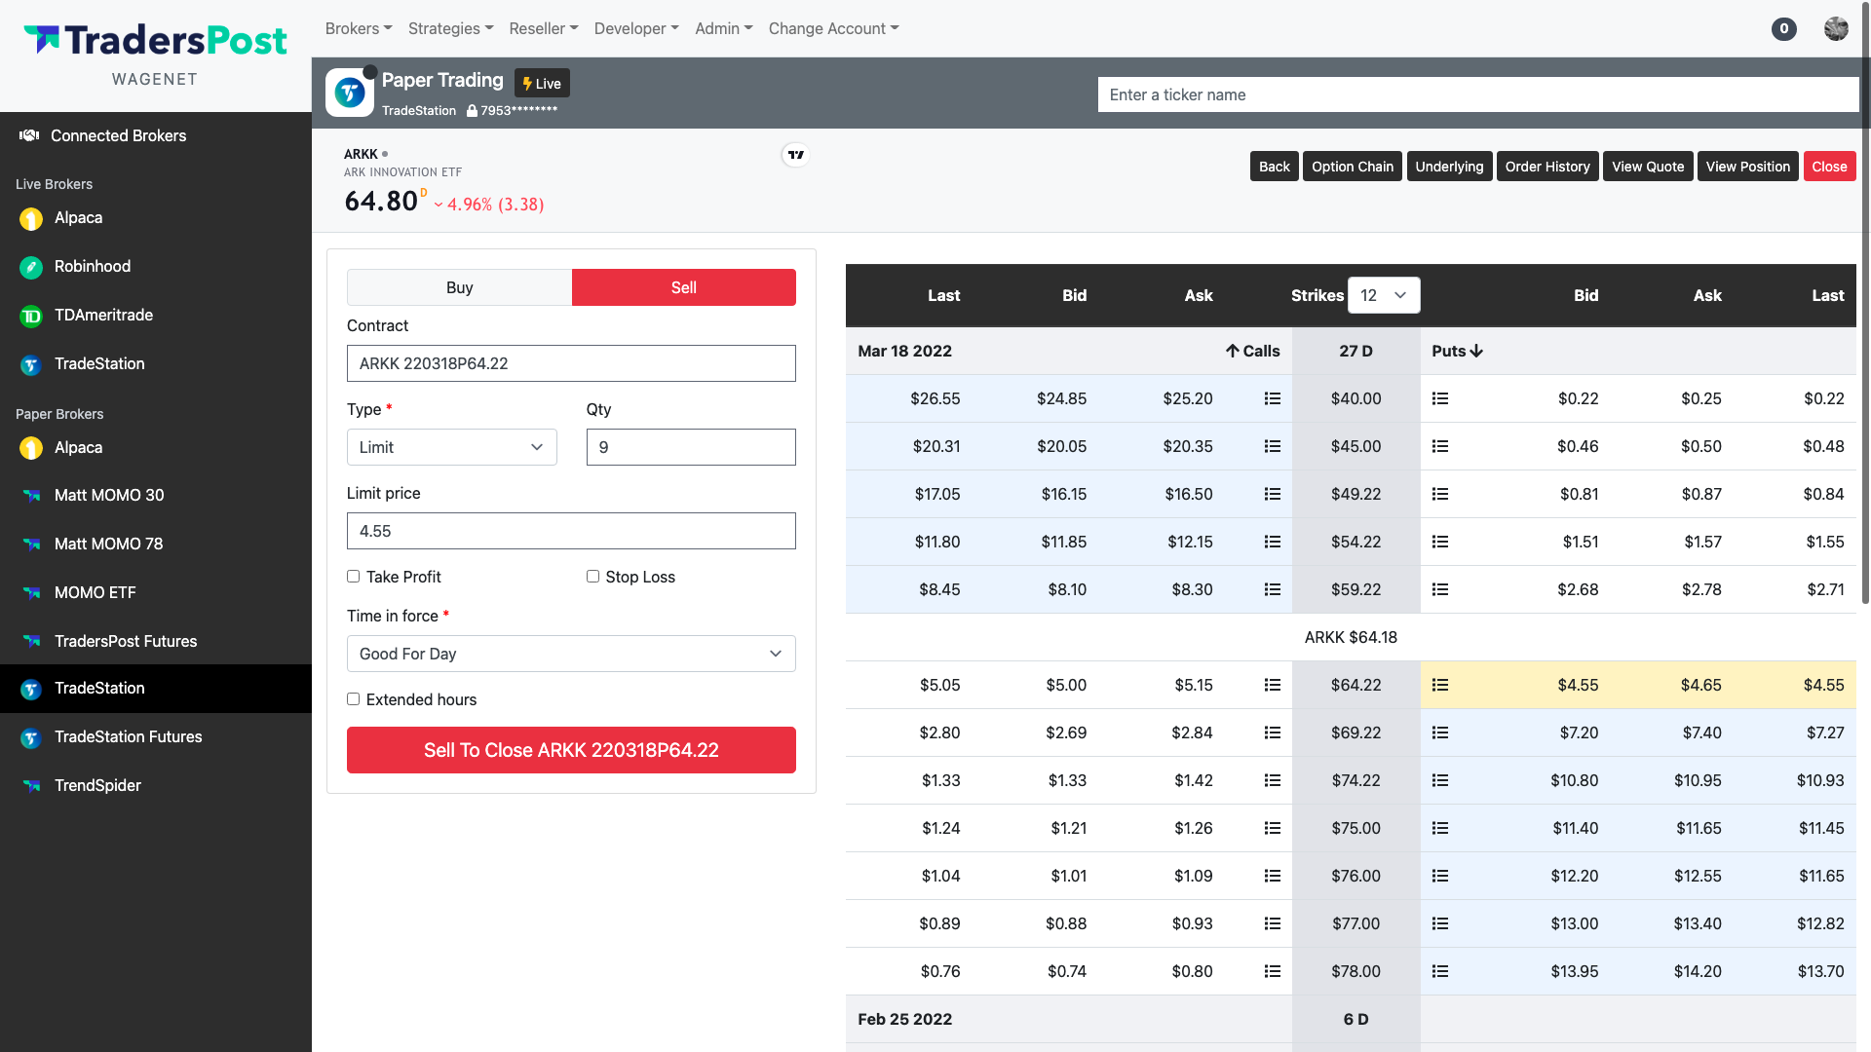Image resolution: width=1871 pixels, height=1052 pixels.
Task: Click the Qty input field
Action: [x=691, y=447]
